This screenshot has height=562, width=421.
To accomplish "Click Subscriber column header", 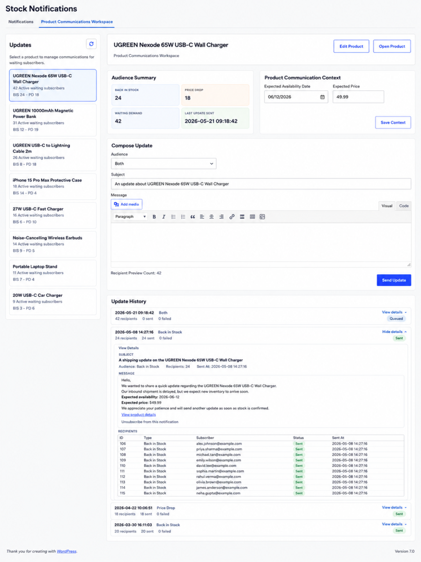I will click(205, 437).
